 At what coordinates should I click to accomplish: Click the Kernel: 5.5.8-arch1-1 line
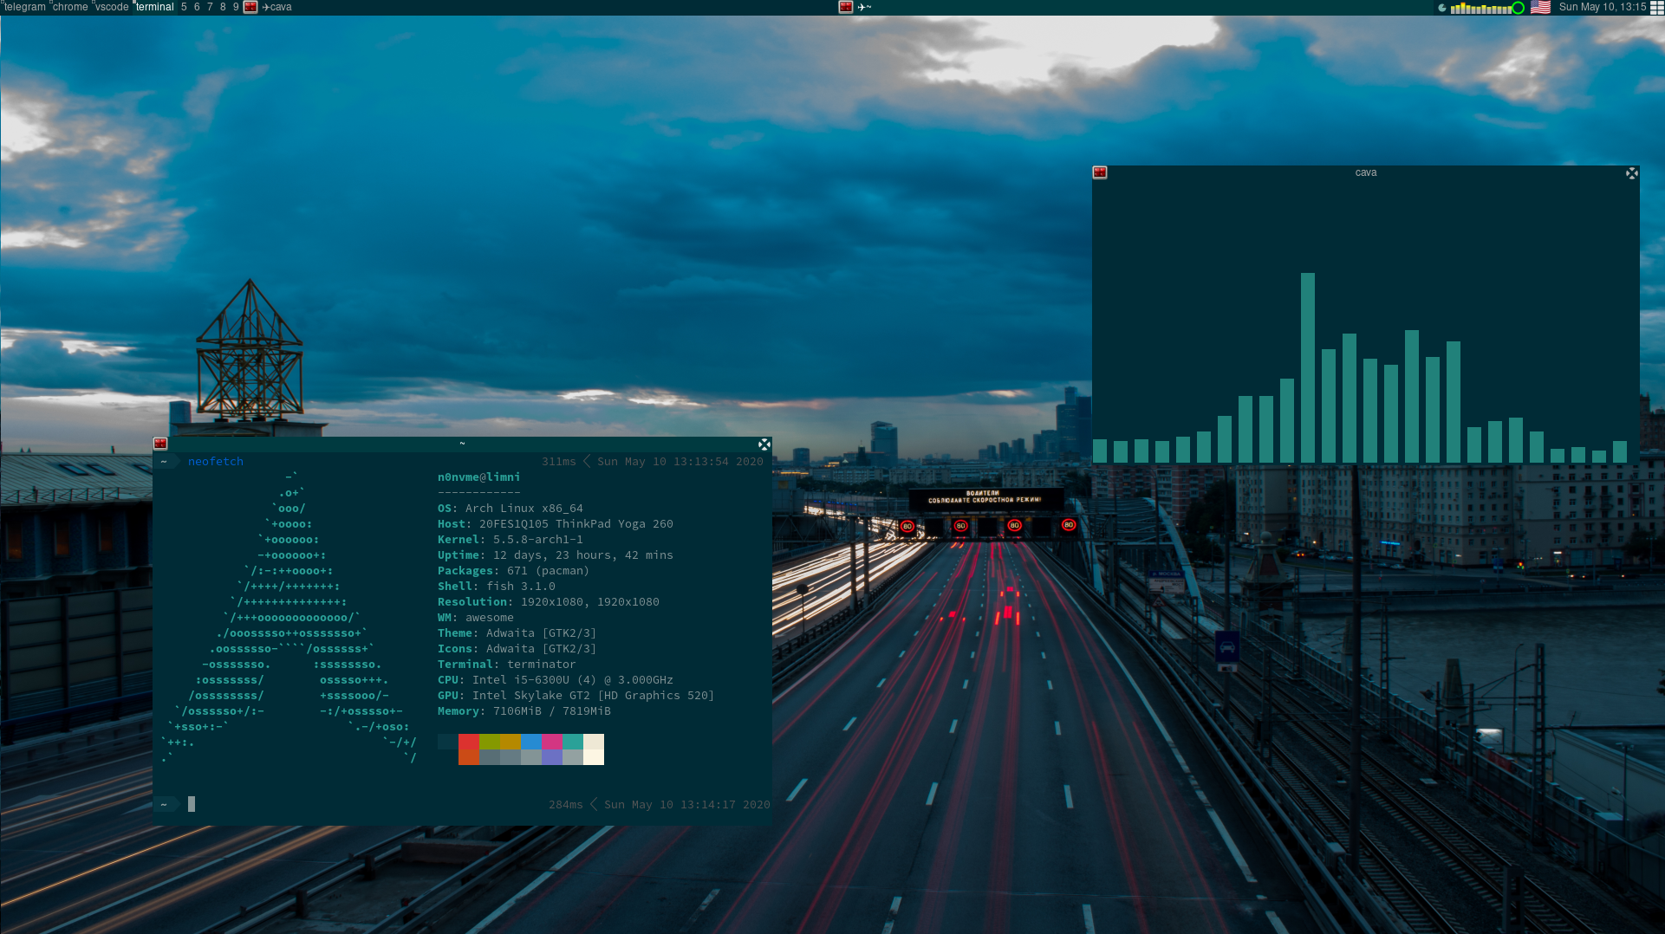coord(510,540)
